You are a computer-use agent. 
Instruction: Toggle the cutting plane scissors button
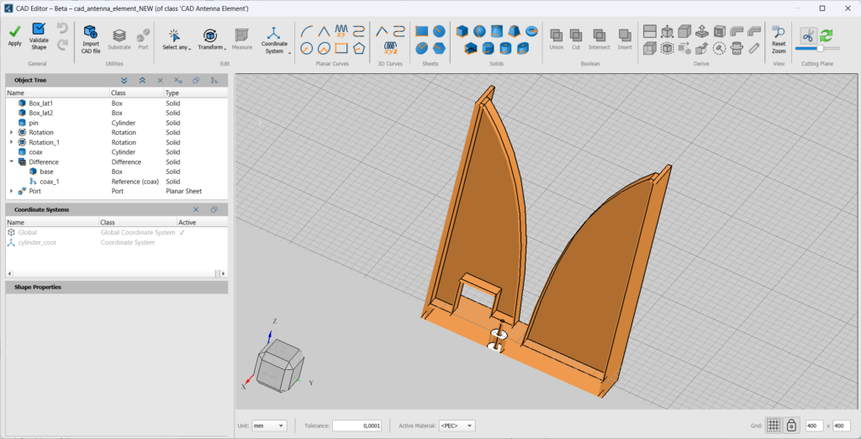point(807,34)
